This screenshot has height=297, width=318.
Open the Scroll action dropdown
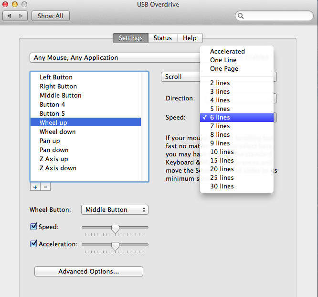click(x=180, y=77)
